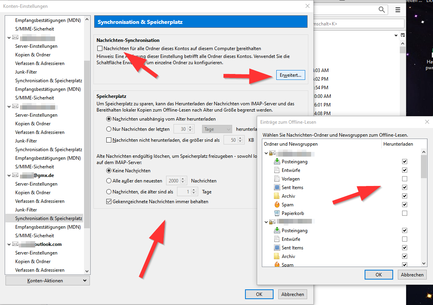Image resolution: width=433 pixels, height=305 pixels.
Task: Collapse the gmx.de account tree
Action: tap(9, 175)
